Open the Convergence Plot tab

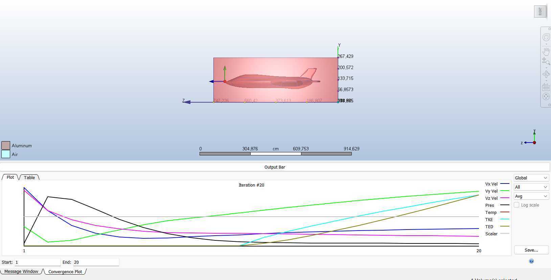(65, 272)
